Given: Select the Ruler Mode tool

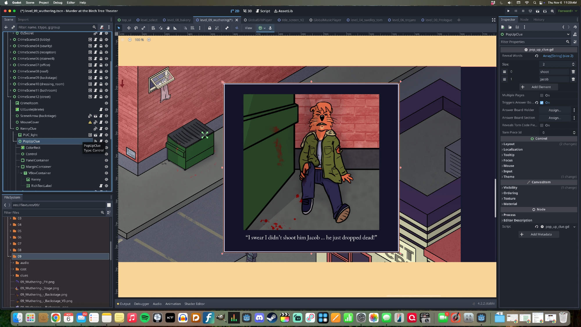Looking at the screenshot, I should tap(175, 28).
